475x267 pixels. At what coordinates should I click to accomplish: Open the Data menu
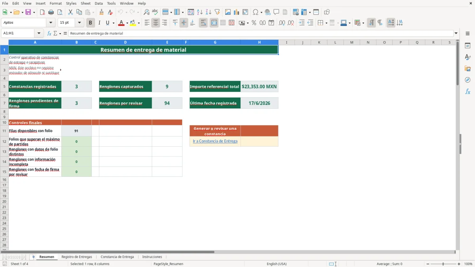(99, 3)
